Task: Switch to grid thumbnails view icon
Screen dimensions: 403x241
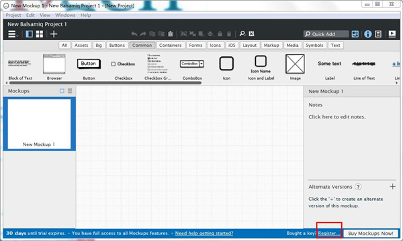Action: point(40,34)
